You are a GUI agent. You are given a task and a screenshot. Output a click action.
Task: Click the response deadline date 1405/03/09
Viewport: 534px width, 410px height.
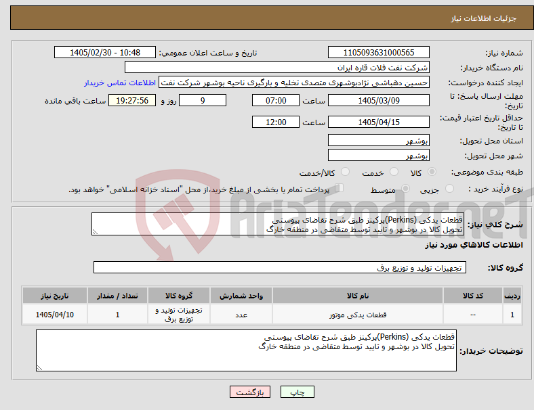379,100
